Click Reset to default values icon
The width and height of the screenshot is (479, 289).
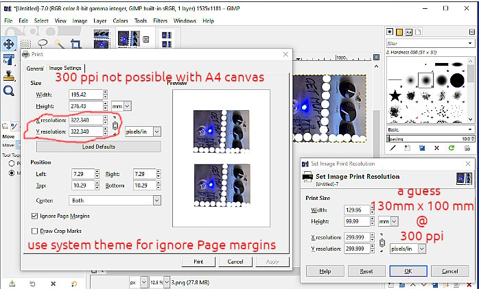click(x=73, y=284)
